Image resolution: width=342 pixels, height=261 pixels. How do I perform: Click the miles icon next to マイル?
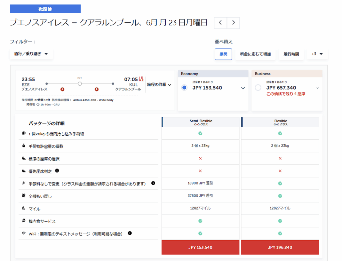pyautogui.click(x=23, y=208)
